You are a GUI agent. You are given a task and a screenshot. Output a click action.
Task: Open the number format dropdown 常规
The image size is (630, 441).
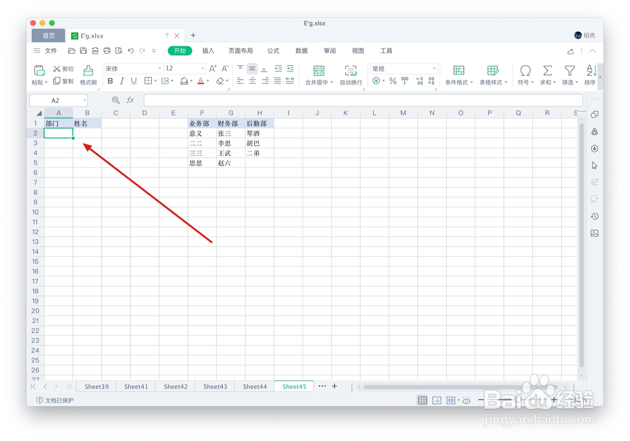tap(434, 69)
